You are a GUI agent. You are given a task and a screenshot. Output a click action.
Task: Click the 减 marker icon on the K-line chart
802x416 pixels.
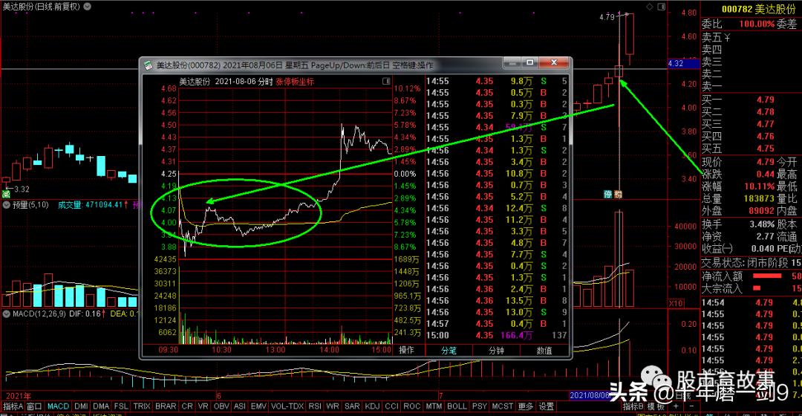(x=6, y=195)
